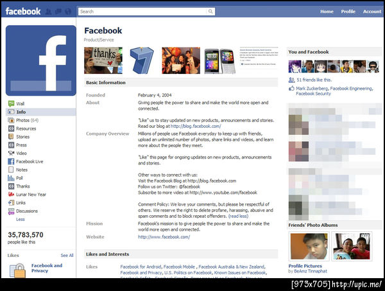Open Facebook Security link
Image resolution: width=385 pixels, height=291 pixels.
click(x=313, y=94)
